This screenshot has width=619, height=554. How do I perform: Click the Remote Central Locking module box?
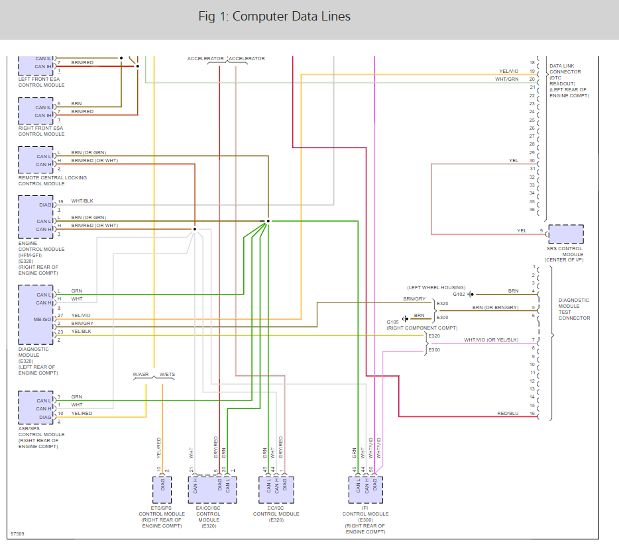pos(36,160)
